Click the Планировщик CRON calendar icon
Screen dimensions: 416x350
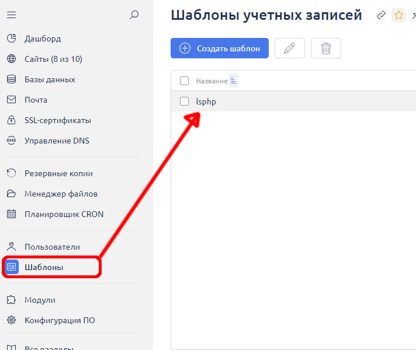11,214
